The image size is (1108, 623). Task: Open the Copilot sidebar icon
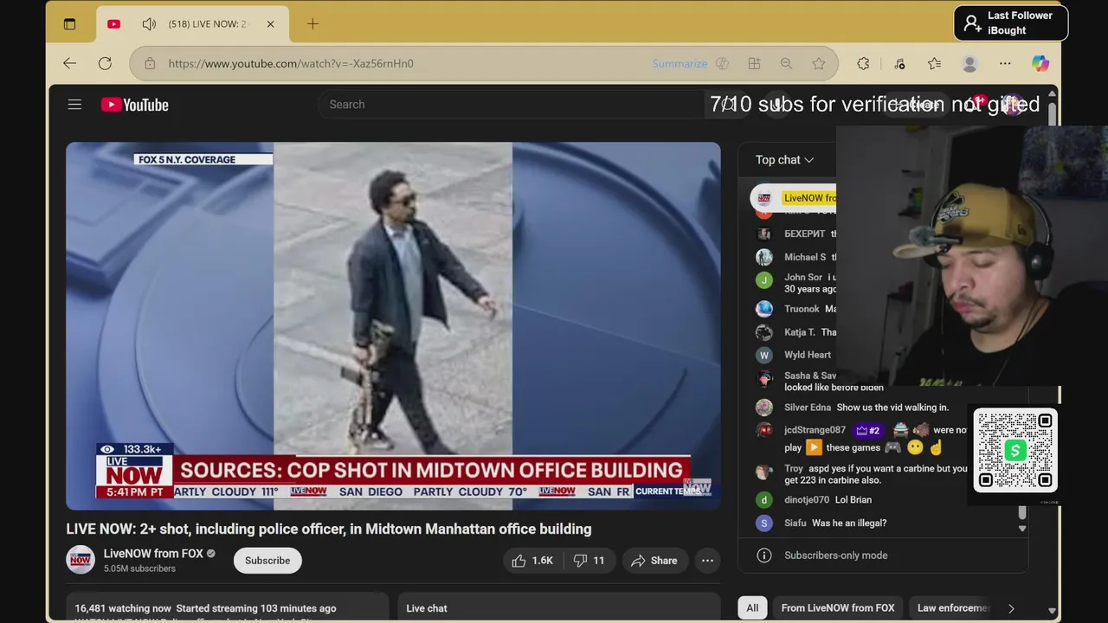[1040, 63]
